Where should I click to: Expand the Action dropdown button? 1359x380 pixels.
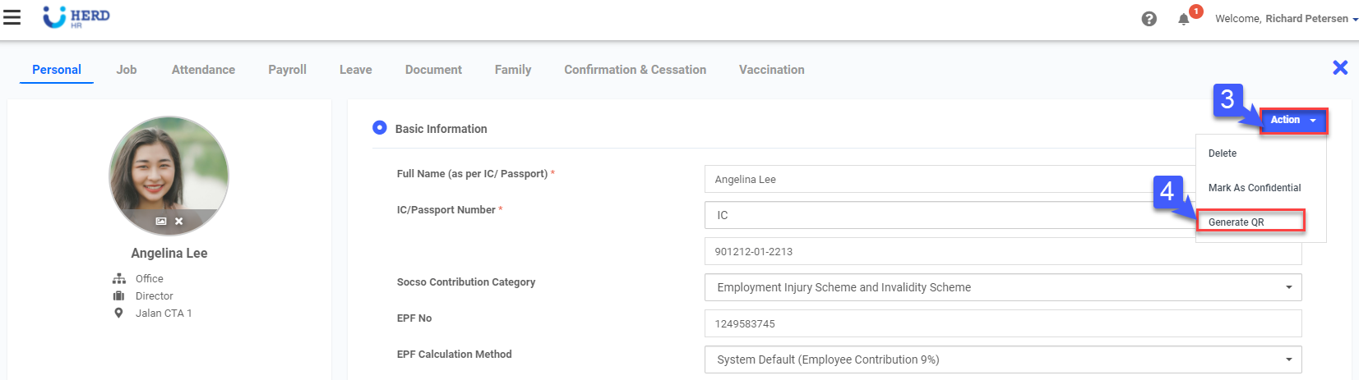(x=1293, y=120)
